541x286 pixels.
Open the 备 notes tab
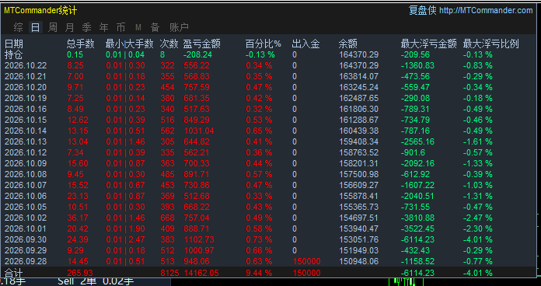[155, 27]
